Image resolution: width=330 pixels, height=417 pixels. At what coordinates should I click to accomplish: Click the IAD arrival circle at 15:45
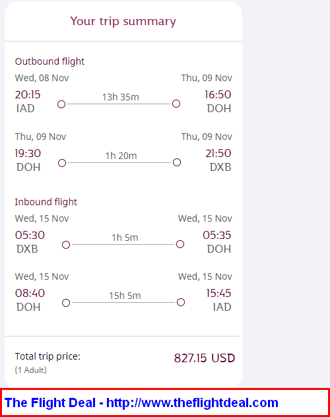181,302
